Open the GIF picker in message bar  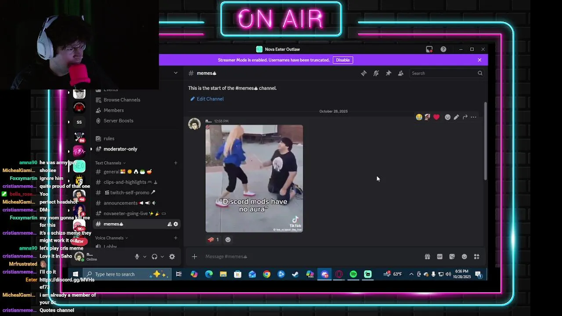(x=440, y=257)
